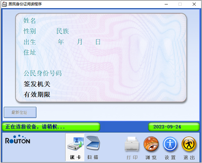Viewport: 202px width, 163px height.
Task: Click the 打印 printer icon
Action: (x=132, y=144)
